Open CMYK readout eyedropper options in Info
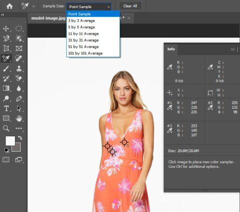 210,67
